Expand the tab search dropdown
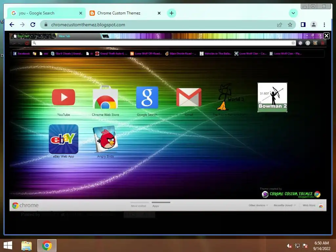 pyautogui.click(x=293, y=13)
